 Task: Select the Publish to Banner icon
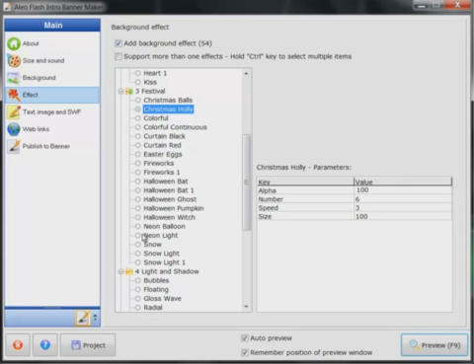coord(14,146)
